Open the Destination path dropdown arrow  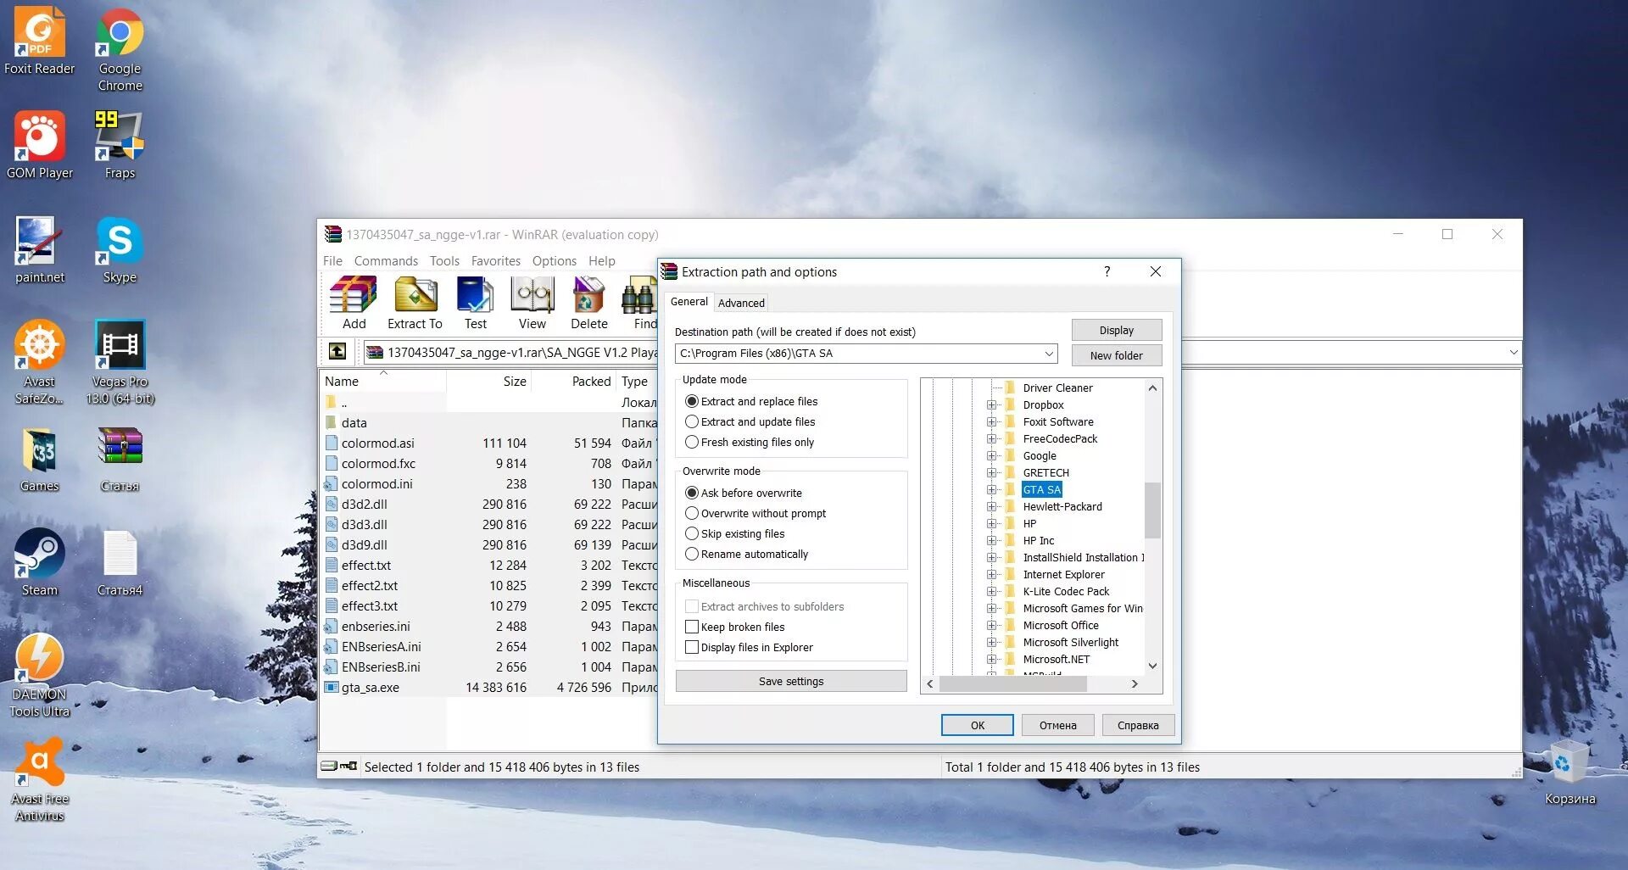click(x=1049, y=354)
